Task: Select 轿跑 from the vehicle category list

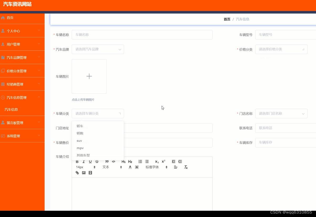Action: tap(98, 133)
